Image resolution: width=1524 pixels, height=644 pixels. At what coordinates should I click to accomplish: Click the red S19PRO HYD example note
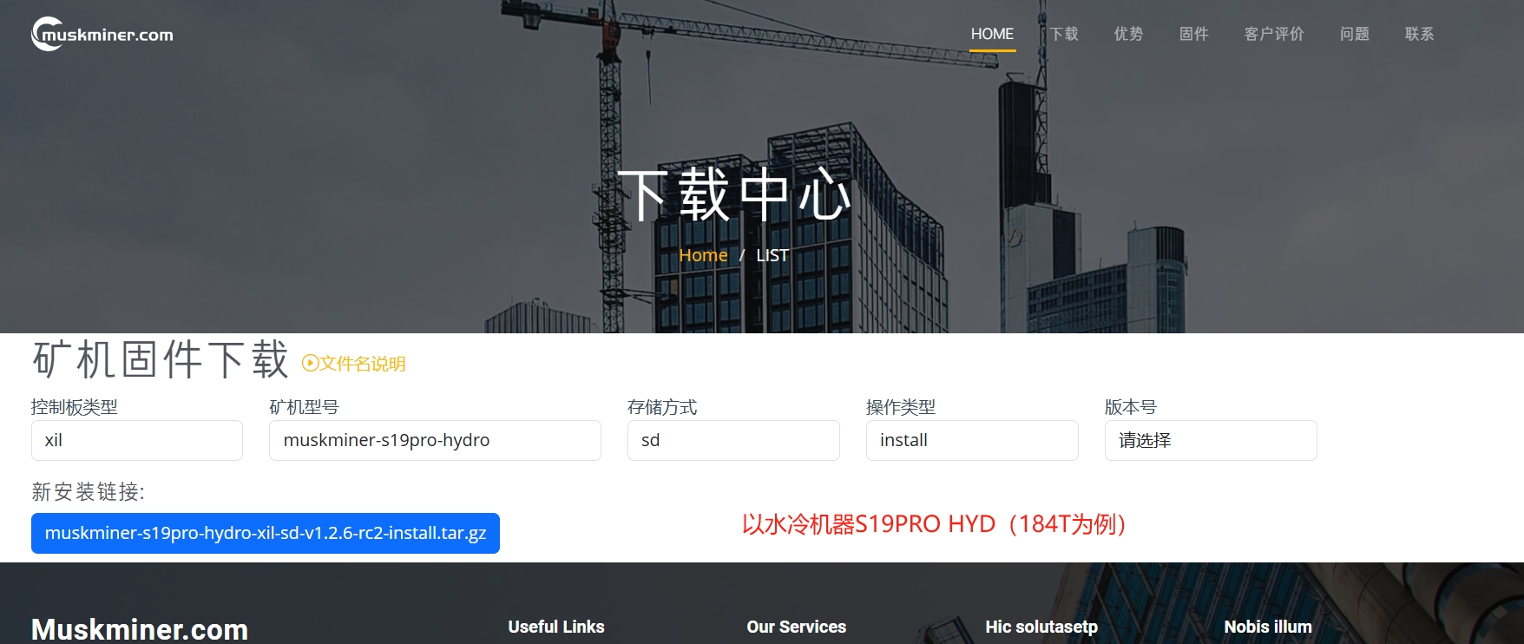point(934,524)
